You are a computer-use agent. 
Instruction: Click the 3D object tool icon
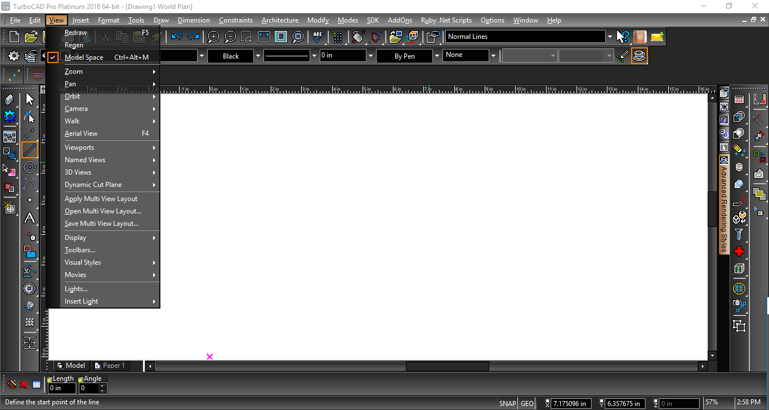click(x=30, y=271)
